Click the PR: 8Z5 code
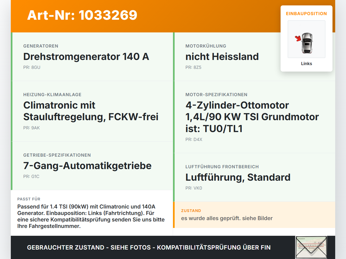The width and height of the screenshot is (346, 259). tap(193, 68)
